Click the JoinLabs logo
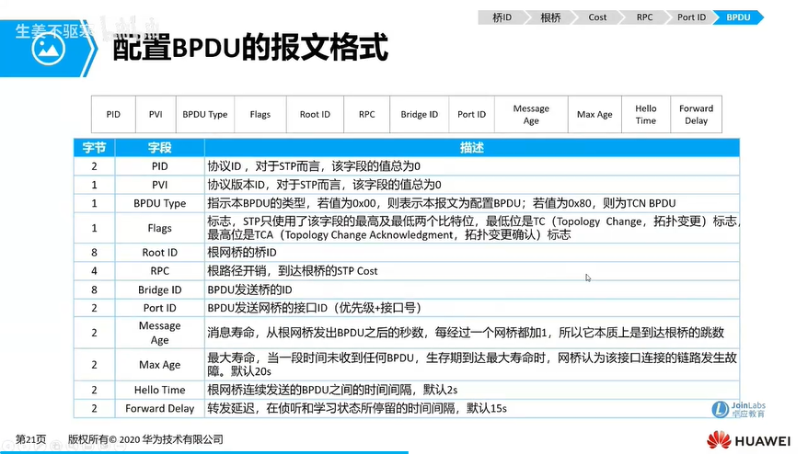 (x=738, y=409)
